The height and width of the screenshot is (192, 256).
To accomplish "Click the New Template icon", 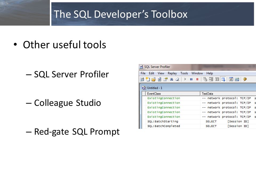I will pos(148,79).
